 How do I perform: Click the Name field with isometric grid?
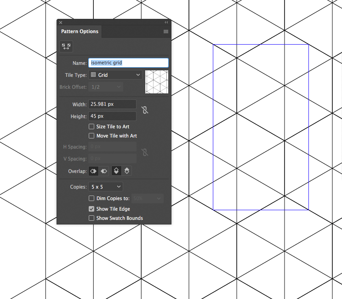[128, 63]
